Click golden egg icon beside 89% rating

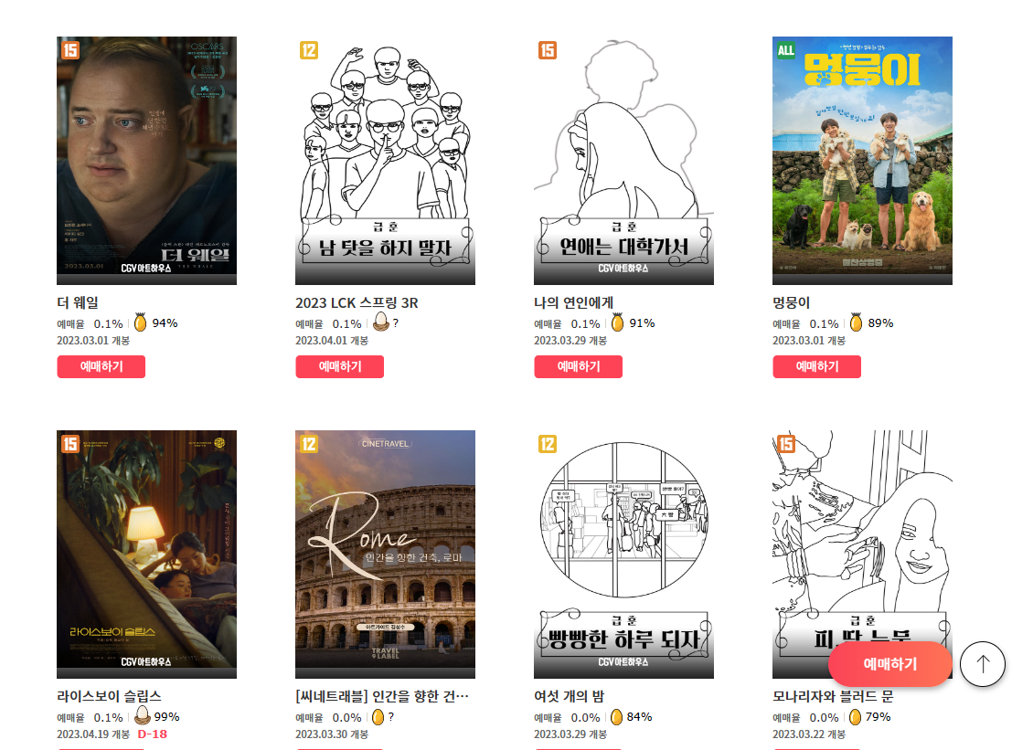(856, 322)
